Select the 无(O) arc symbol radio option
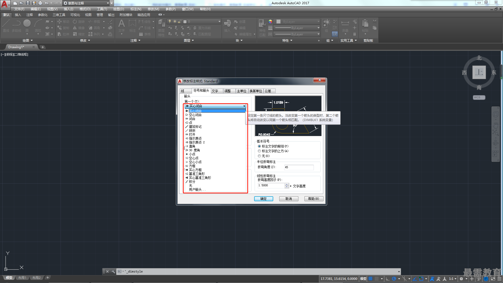The image size is (503, 283). point(259,156)
